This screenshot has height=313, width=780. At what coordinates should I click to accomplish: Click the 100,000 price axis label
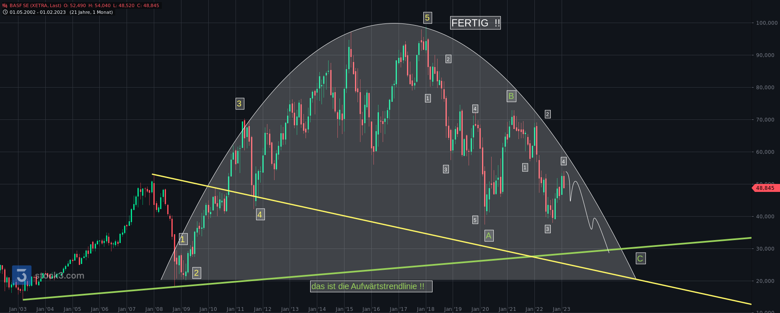tap(767, 23)
